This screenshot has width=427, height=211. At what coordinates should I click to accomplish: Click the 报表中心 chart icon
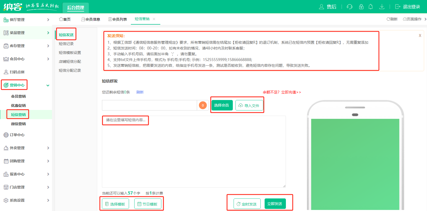(6, 174)
